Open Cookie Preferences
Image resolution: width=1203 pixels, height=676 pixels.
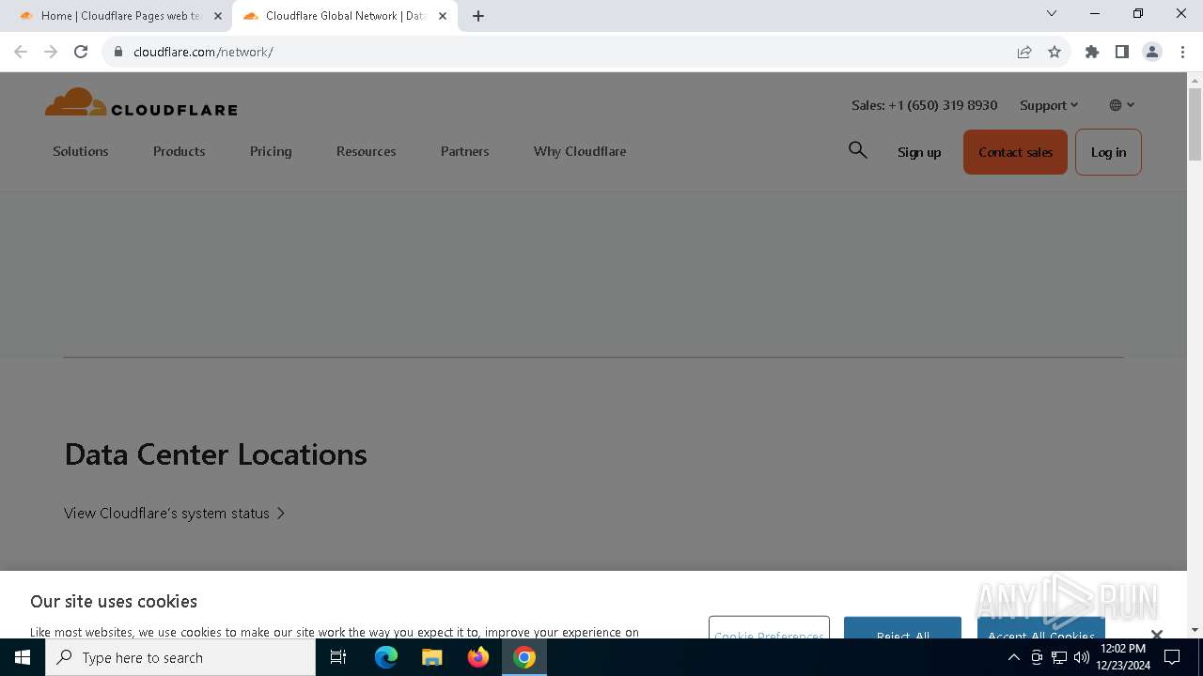point(769,628)
